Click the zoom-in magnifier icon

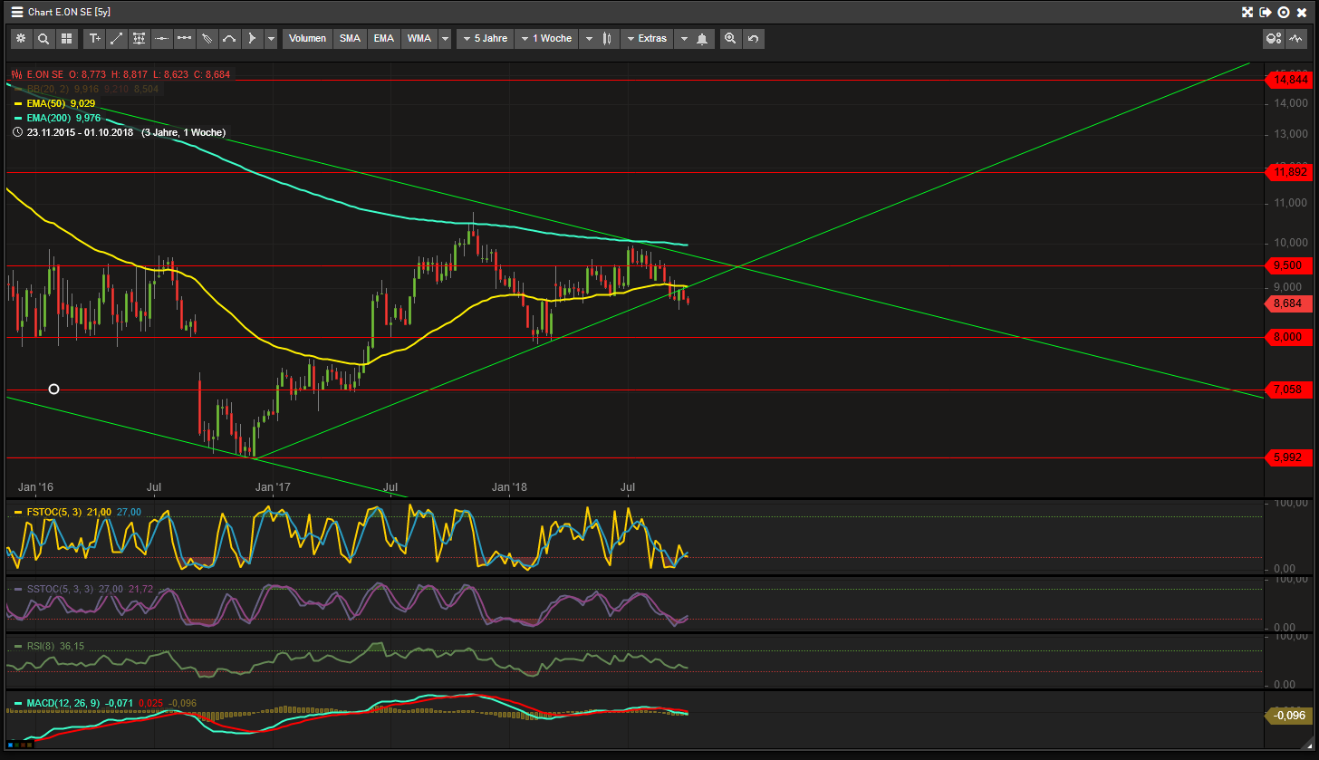(730, 39)
